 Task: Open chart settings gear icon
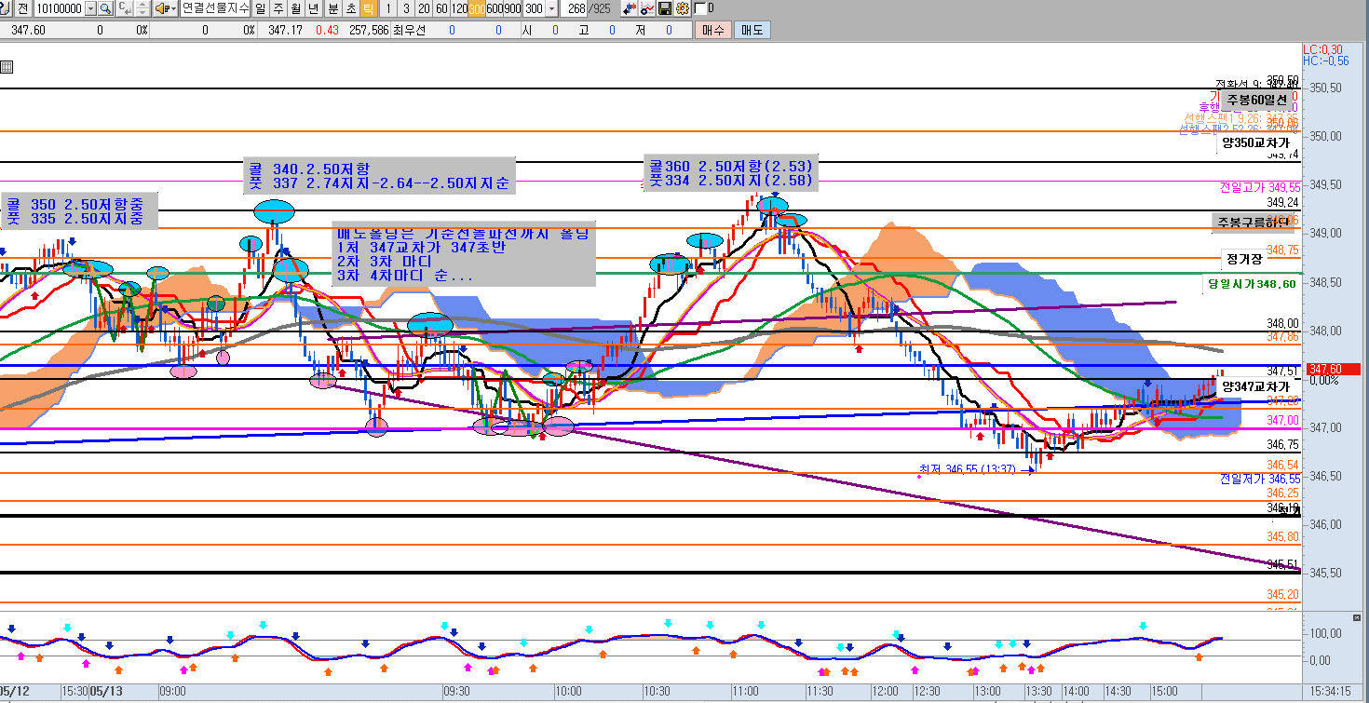[683, 8]
